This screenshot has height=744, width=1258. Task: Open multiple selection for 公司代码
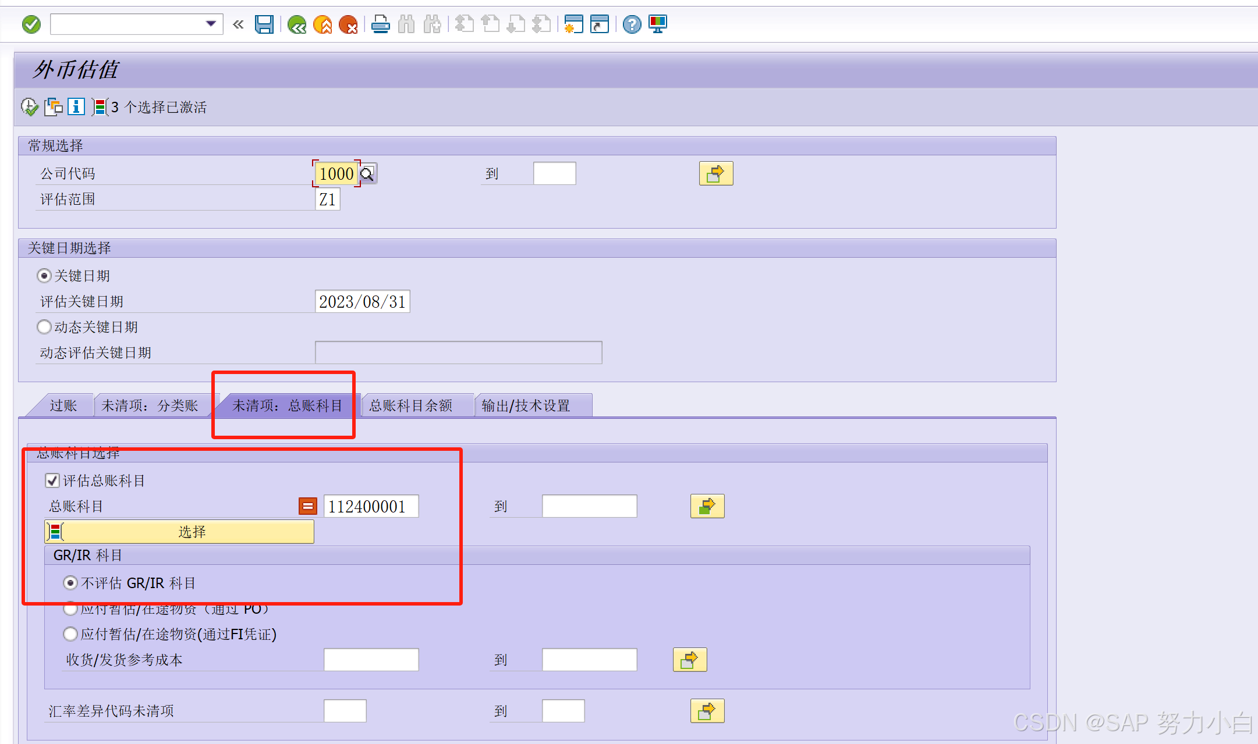[715, 173]
